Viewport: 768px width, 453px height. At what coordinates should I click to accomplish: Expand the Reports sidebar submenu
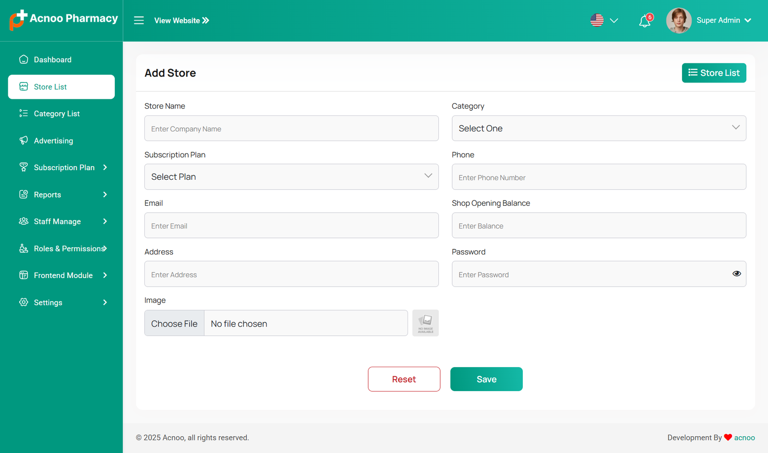[x=61, y=195]
